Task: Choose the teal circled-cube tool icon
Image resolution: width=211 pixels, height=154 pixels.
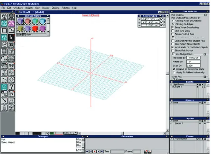Action: click(x=4, y=23)
